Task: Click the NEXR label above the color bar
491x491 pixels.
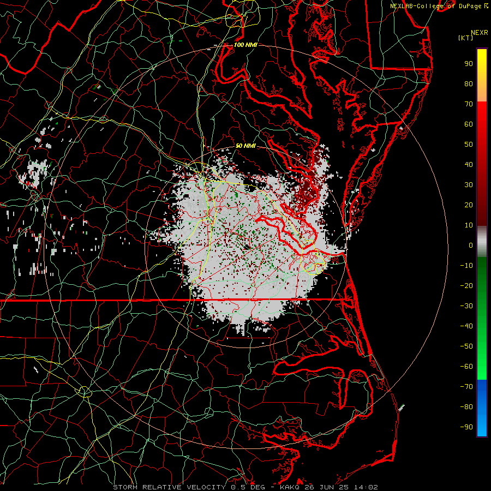Action: tap(480, 33)
